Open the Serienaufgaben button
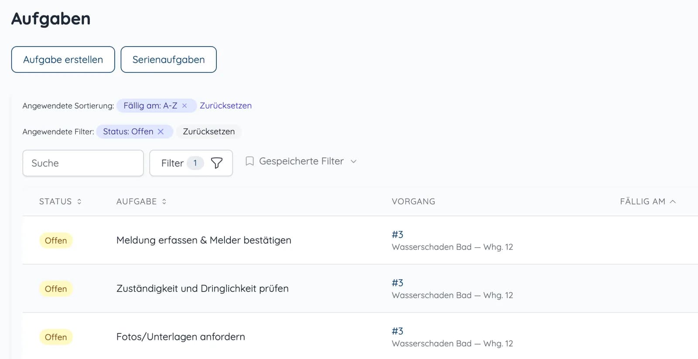This screenshot has width=698, height=359. click(x=168, y=60)
